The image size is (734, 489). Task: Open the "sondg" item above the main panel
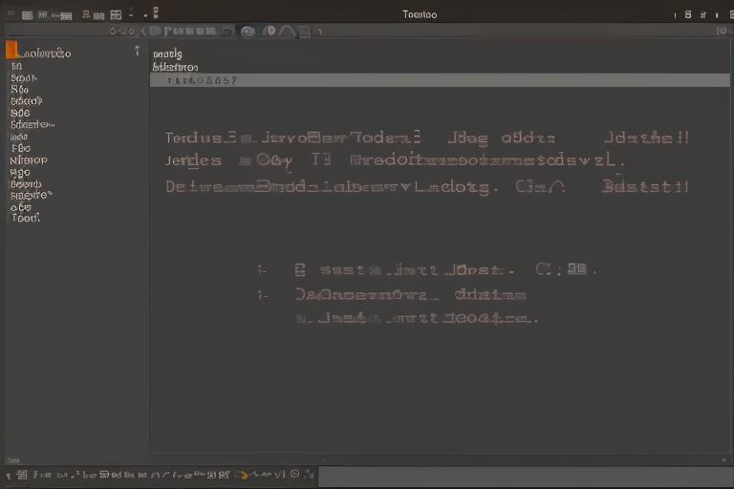coord(167,54)
